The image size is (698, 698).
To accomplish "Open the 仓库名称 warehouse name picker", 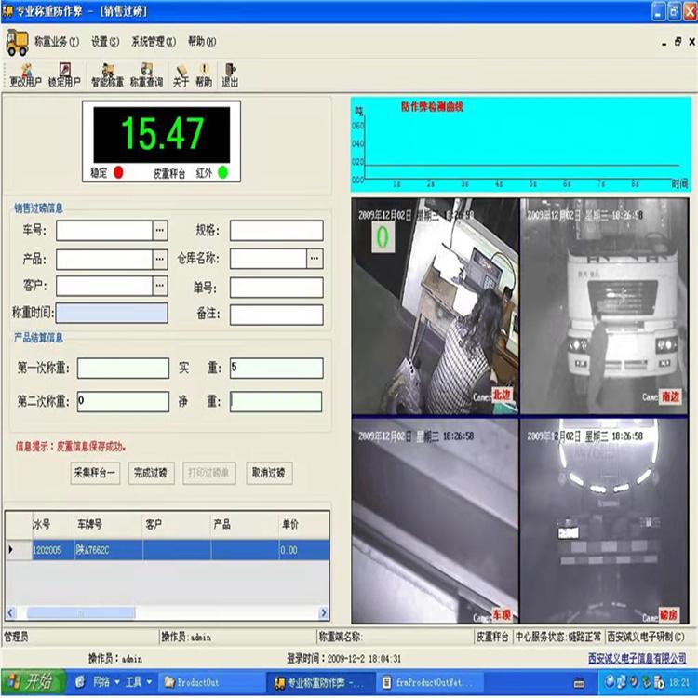I will pos(315,259).
